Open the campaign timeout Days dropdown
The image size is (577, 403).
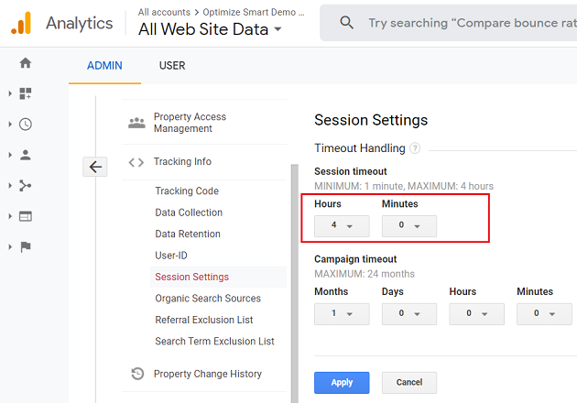(408, 313)
